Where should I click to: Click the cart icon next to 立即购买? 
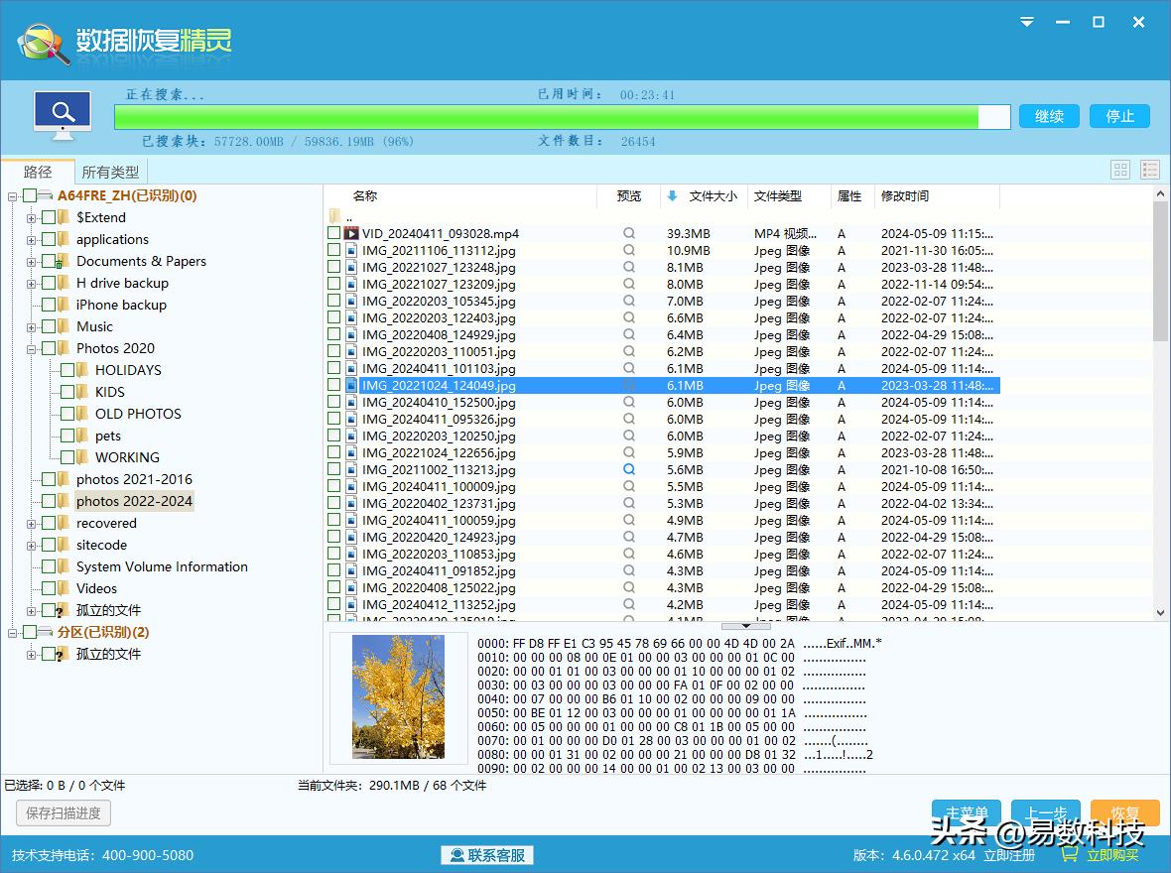(1070, 854)
